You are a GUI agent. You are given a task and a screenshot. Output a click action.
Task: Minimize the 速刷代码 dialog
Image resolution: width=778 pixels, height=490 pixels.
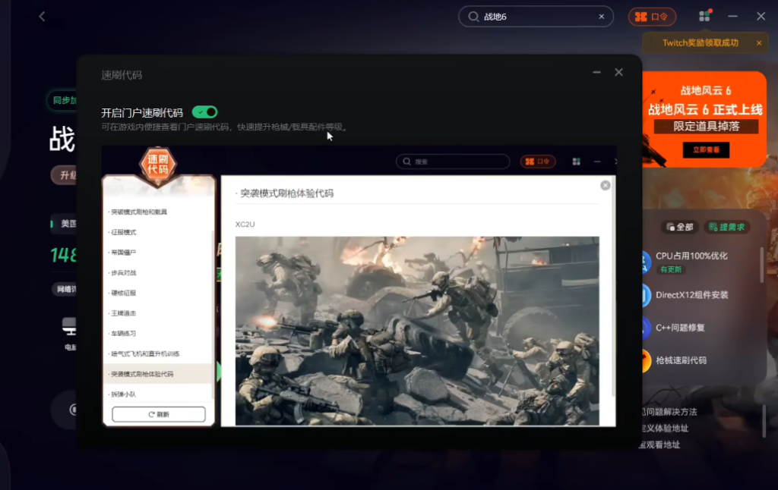pyautogui.click(x=596, y=72)
